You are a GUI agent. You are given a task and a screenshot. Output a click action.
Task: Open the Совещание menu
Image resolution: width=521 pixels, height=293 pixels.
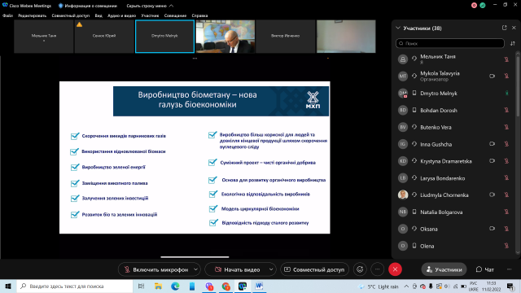pos(175,15)
